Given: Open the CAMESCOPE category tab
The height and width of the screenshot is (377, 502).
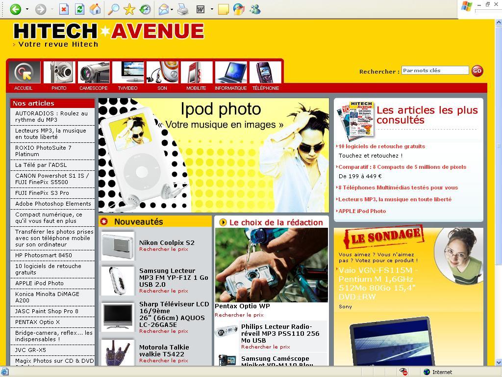Looking at the screenshot, I should 94,76.
